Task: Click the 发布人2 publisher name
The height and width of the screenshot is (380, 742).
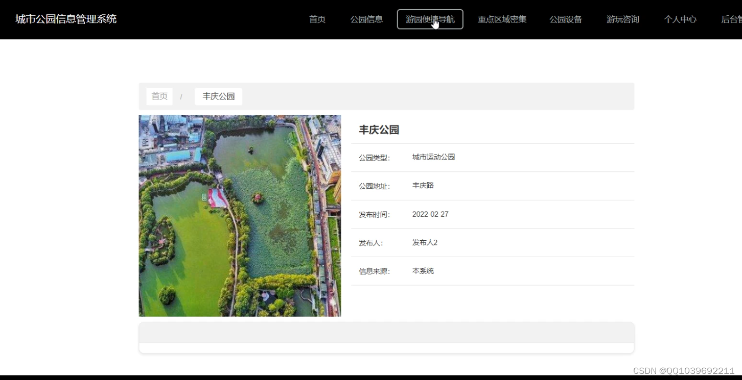Action: tap(425, 243)
